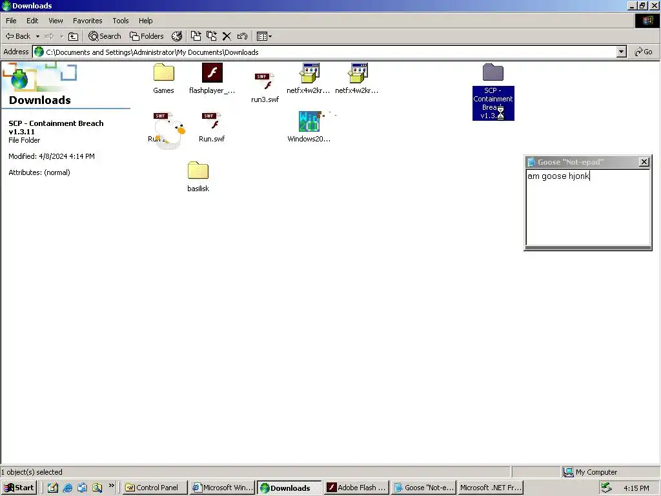Click '1 object(s) selected' status text
Image resolution: width=661 pixels, height=496 pixels.
(32, 472)
